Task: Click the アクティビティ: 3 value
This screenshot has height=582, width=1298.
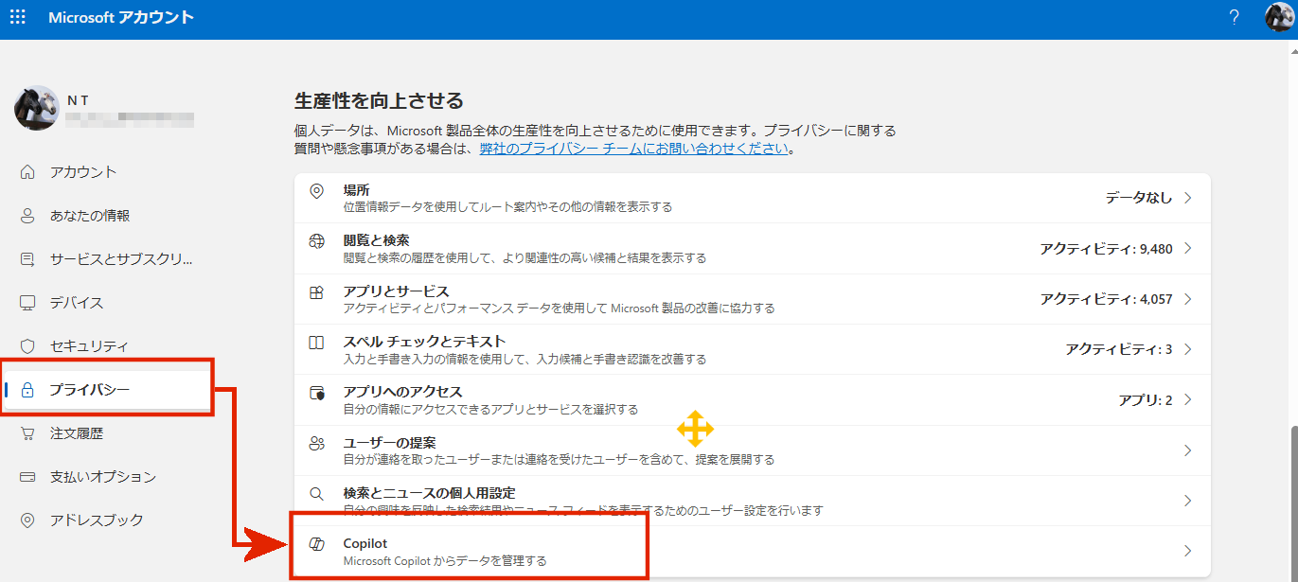Action: click(x=1119, y=349)
